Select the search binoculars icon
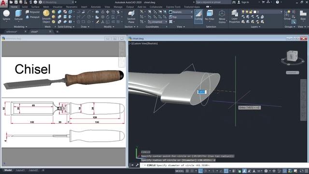309x174 pixels. [x=234, y=2]
